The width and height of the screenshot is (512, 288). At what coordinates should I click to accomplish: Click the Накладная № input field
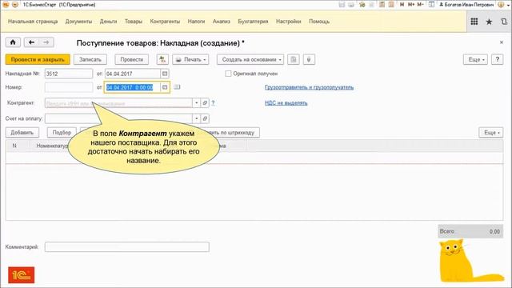tap(69, 74)
